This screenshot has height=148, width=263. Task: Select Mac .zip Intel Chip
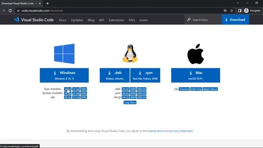pos(196,89)
